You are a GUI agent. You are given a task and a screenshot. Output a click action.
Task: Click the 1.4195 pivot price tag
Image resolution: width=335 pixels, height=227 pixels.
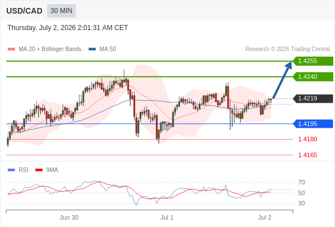pos(313,124)
